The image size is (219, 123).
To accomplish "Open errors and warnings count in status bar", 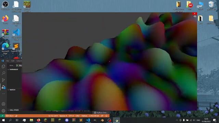I will 10,116.
